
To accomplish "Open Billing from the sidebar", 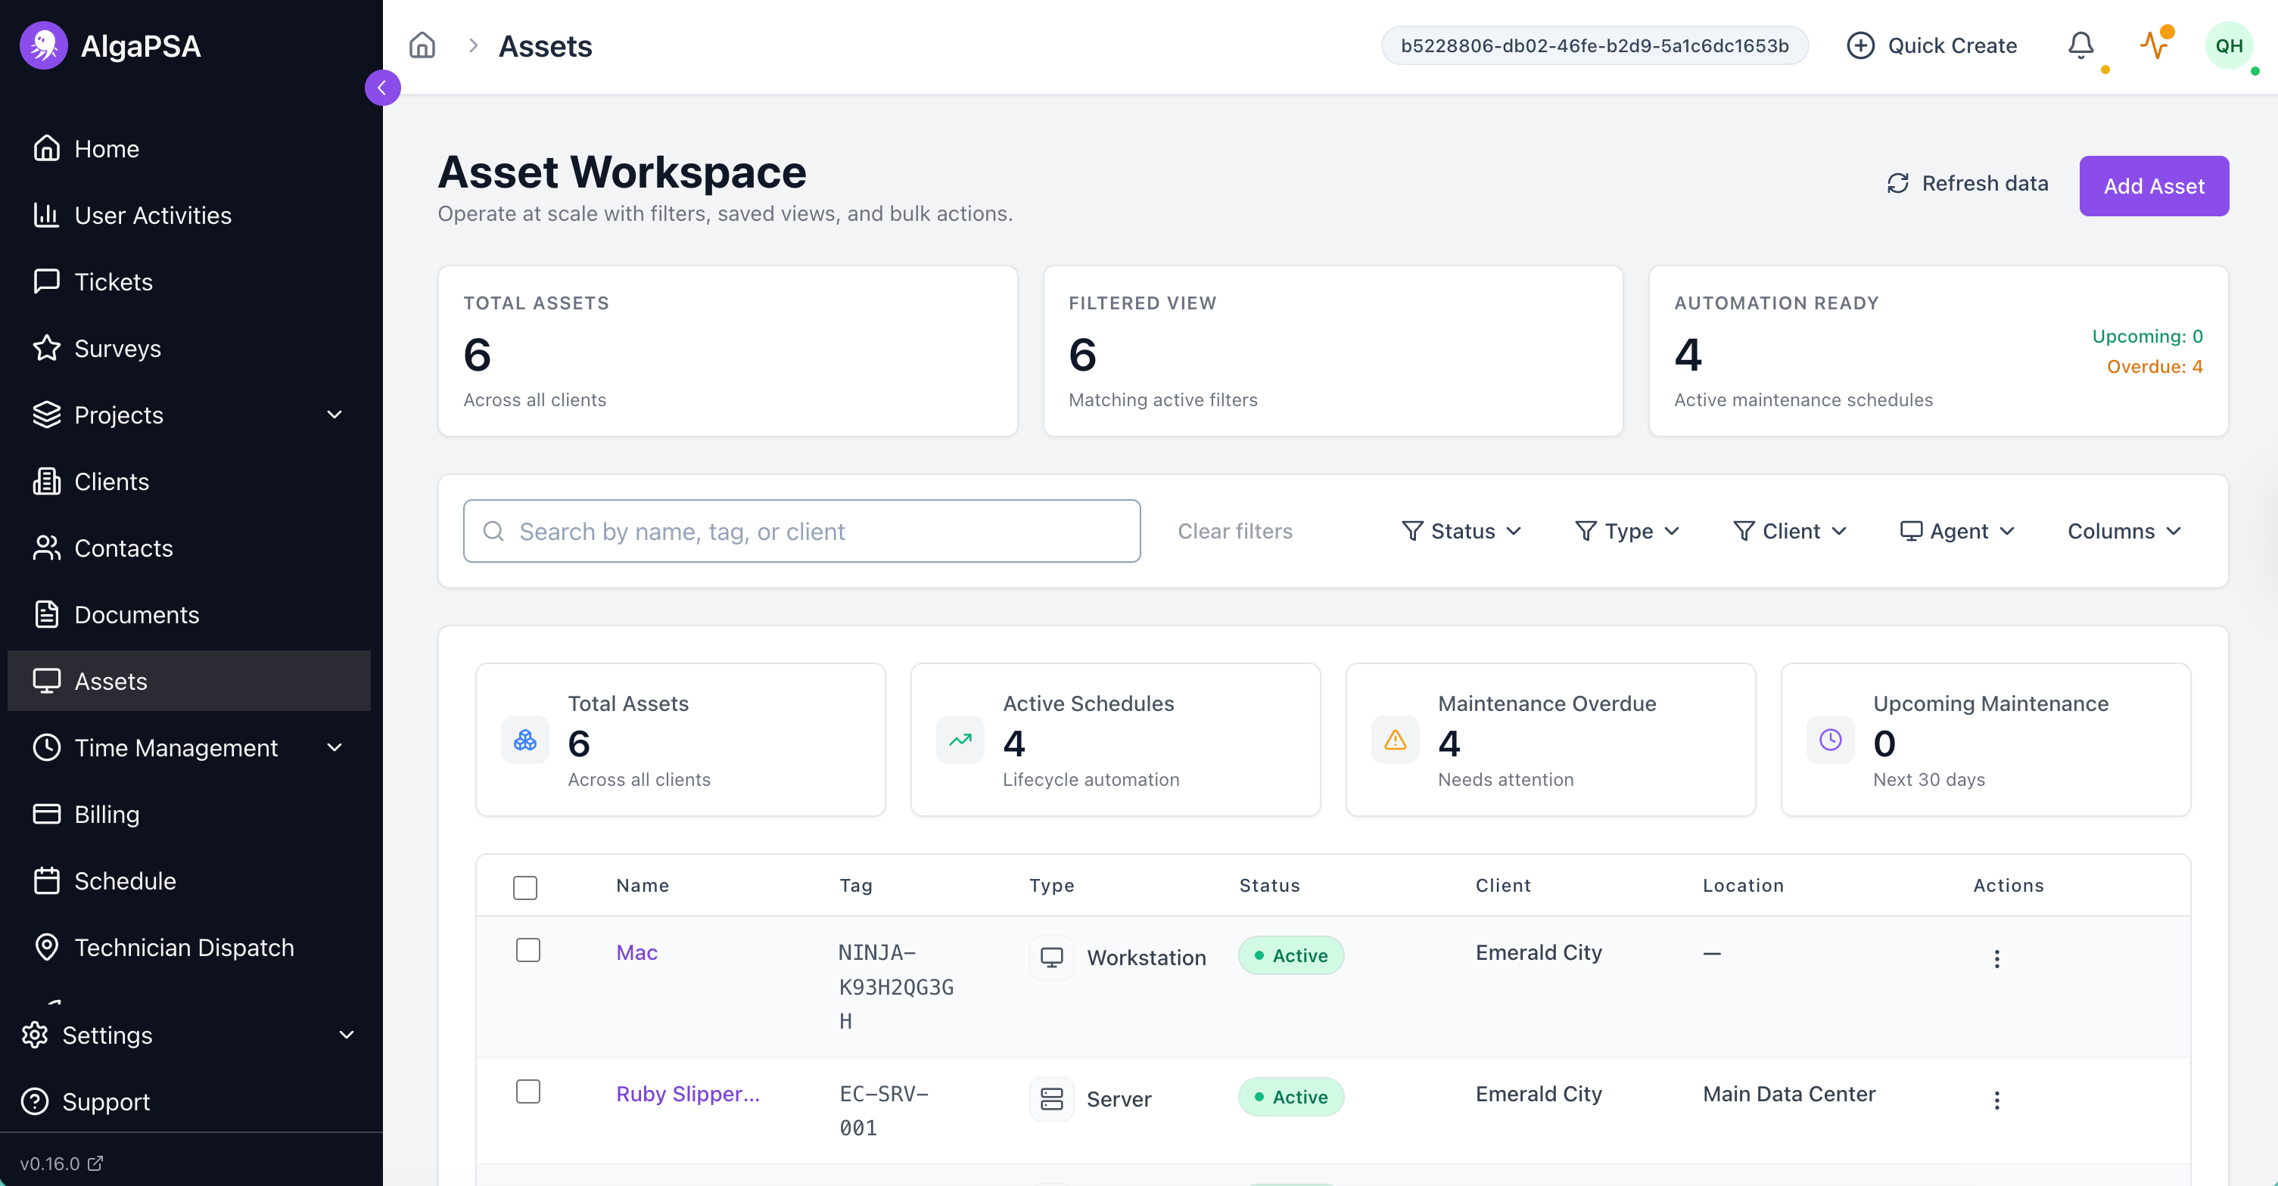I will point(106,814).
